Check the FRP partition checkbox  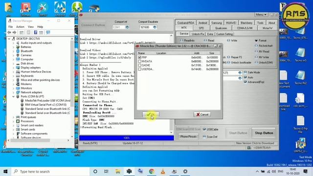pos(139,57)
